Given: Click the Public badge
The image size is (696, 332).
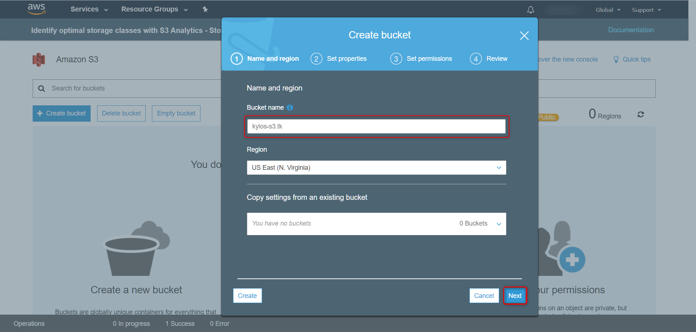Looking at the screenshot, I should [x=548, y=117].
